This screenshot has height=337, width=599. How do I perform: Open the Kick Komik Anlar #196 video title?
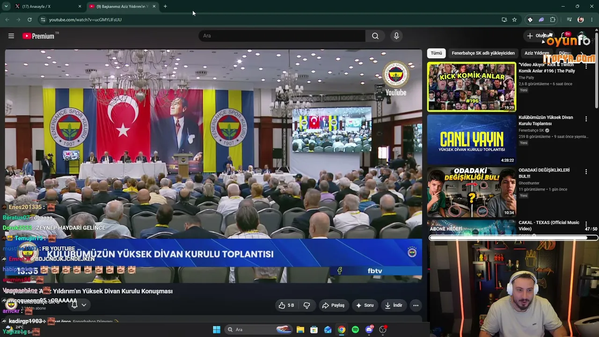click(x=547, y=68)
